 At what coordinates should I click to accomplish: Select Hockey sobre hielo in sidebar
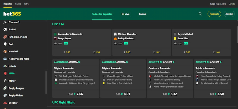[19, 59]
